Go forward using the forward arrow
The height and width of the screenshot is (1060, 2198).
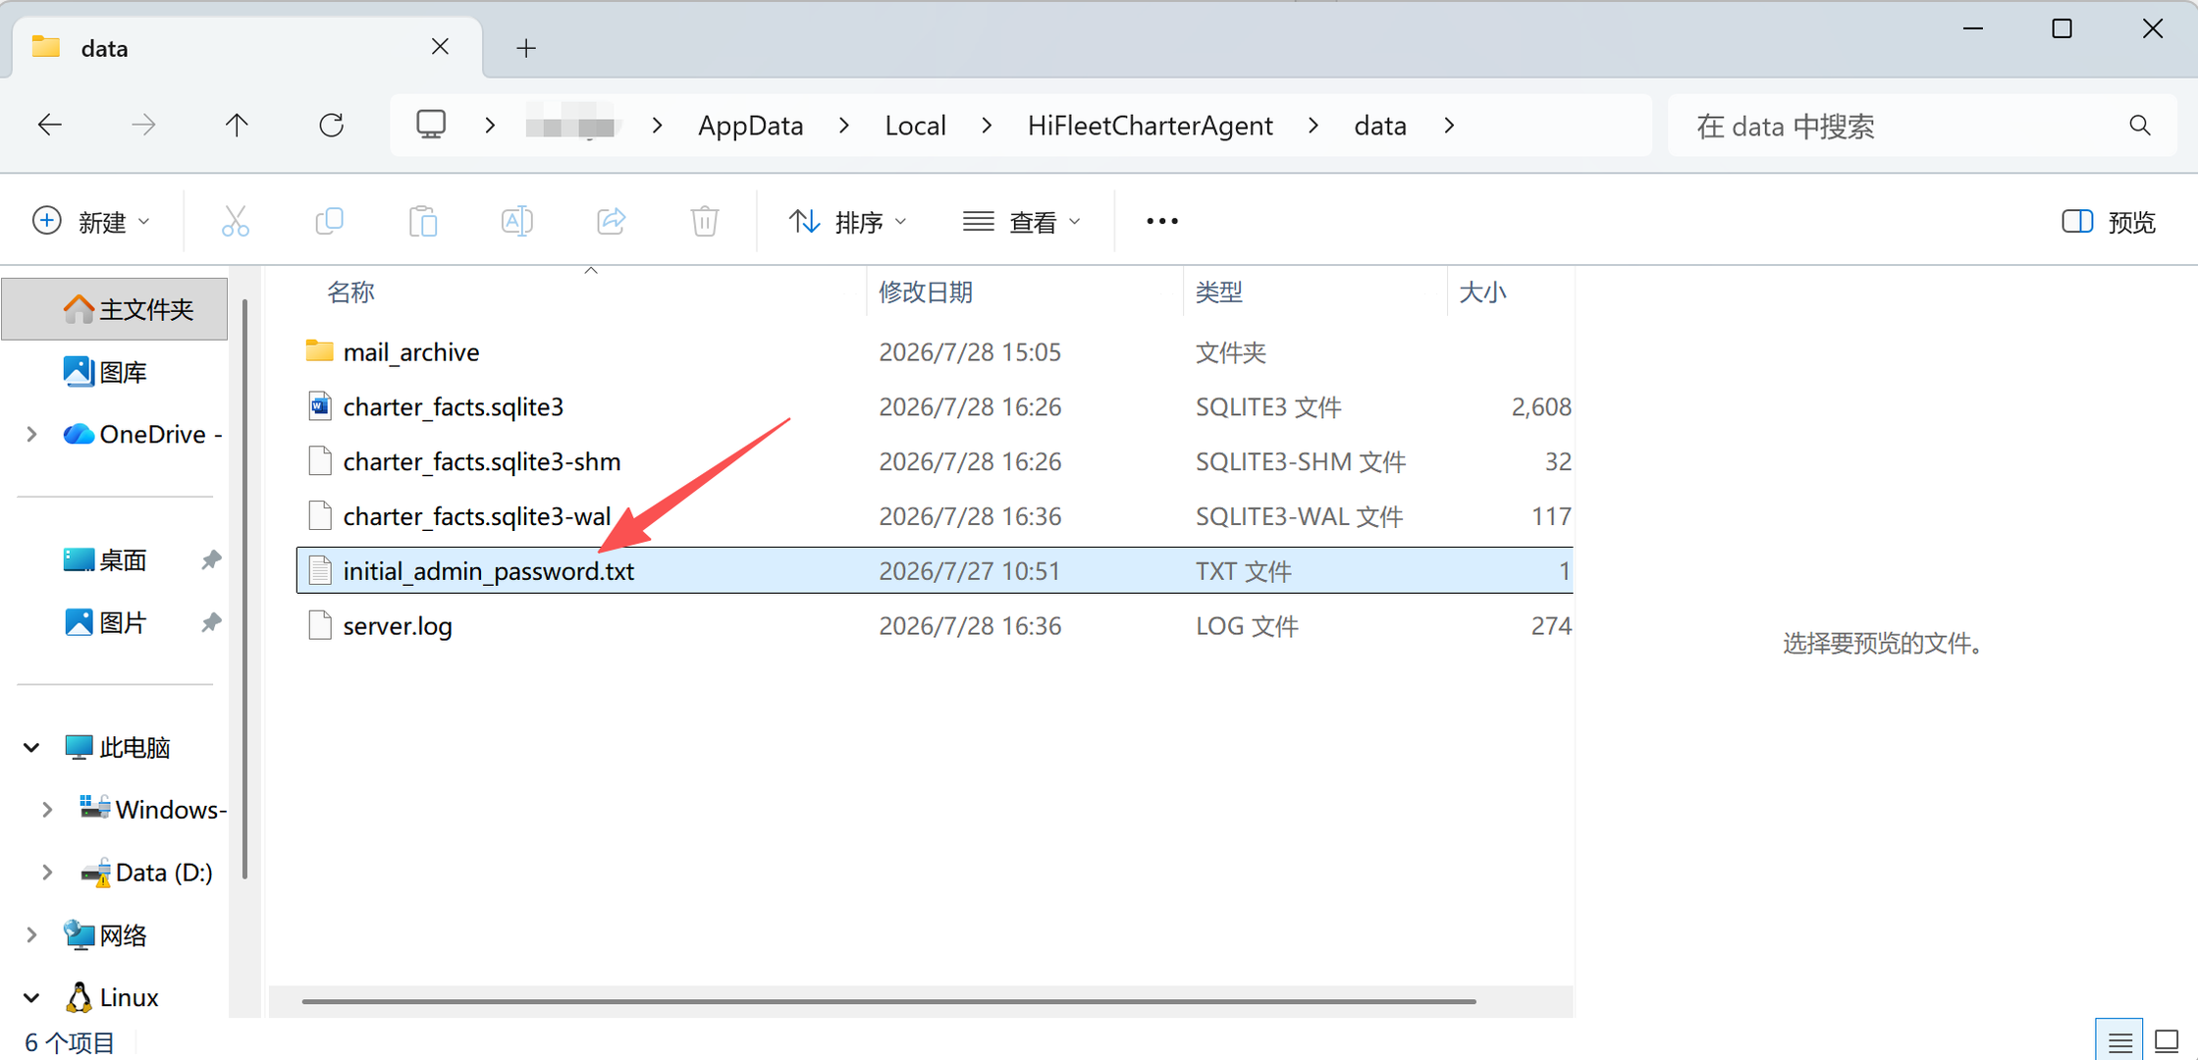(x=143, y=125)
